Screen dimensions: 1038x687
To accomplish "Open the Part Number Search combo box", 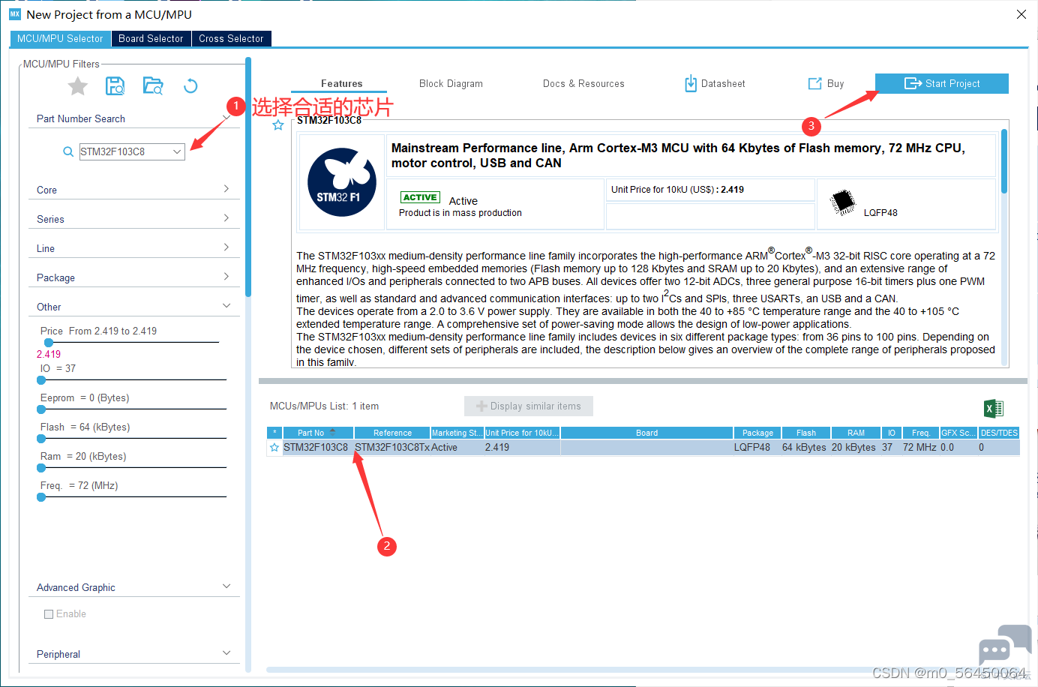I will pos(132,151).
